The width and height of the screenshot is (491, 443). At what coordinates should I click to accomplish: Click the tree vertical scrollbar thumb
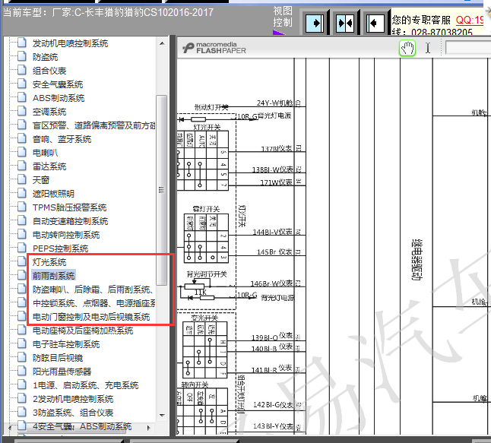[162, 190]
